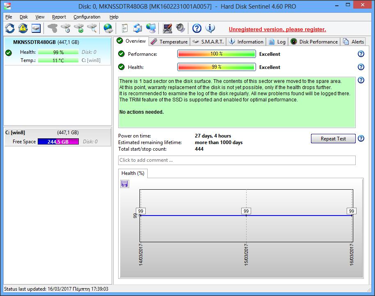
Task: Click the grayed stethoscope hardware test icon
Action: click(53, 28)
